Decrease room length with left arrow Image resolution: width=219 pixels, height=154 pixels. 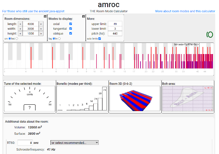20,24
